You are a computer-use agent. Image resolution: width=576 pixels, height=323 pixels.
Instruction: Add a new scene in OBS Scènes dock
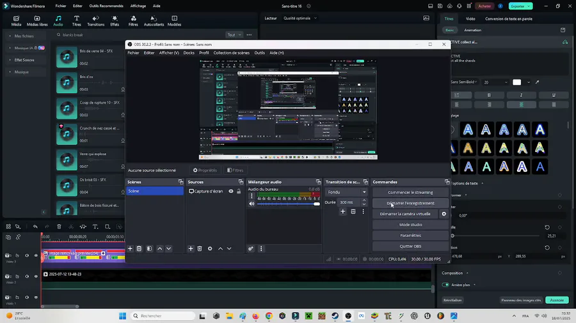tap(130, 249)
